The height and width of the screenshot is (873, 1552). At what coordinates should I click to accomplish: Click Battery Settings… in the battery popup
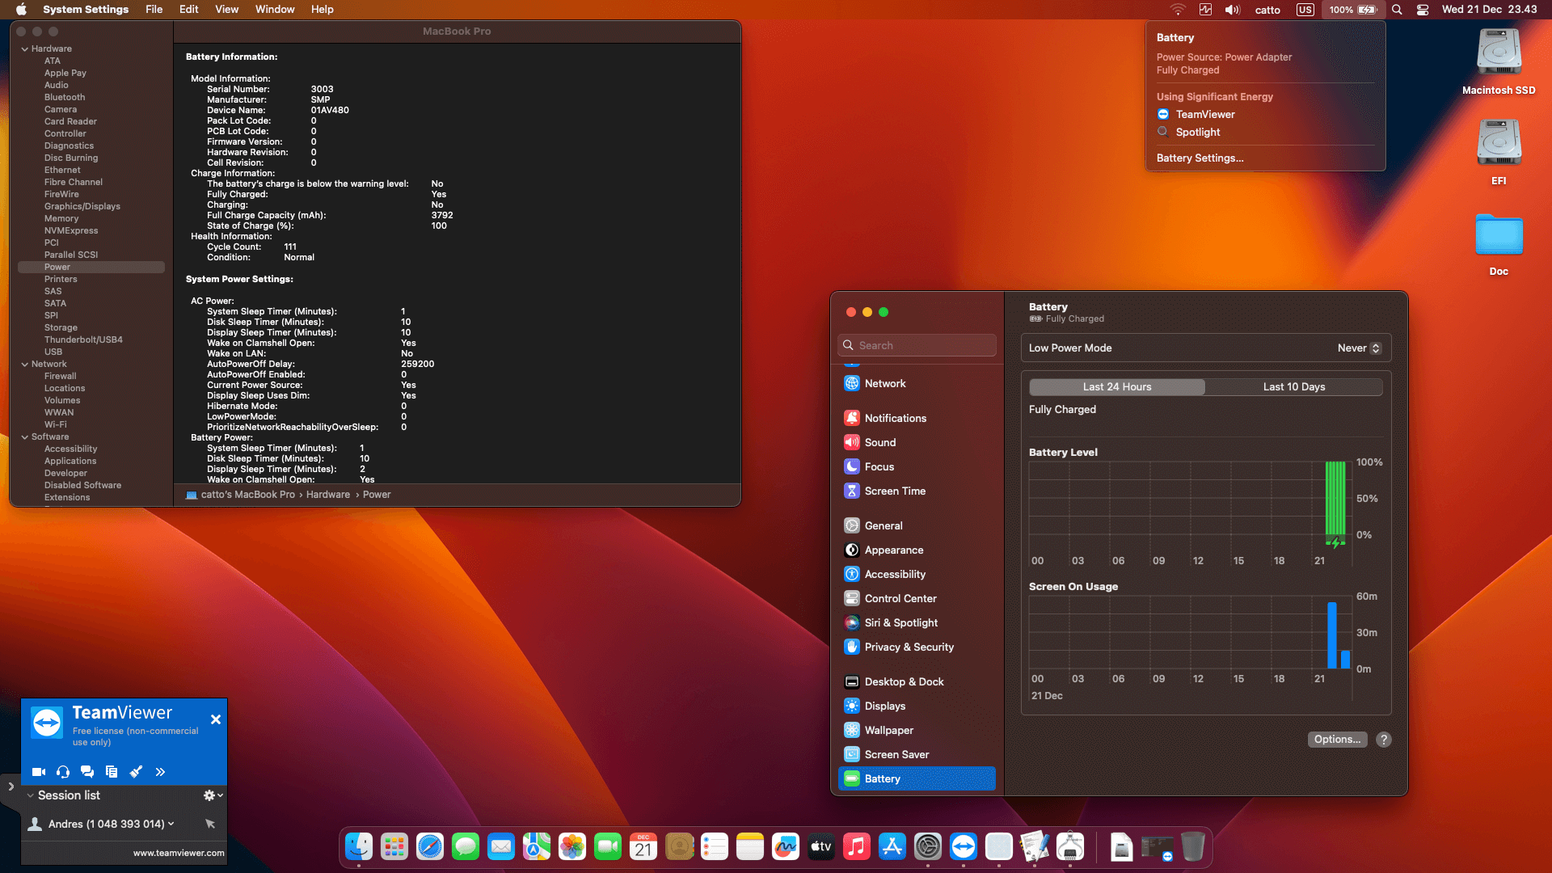(1200, 158)
